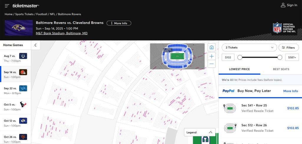
Task: Switch to Best Seats tab
Action: point(281,69)
